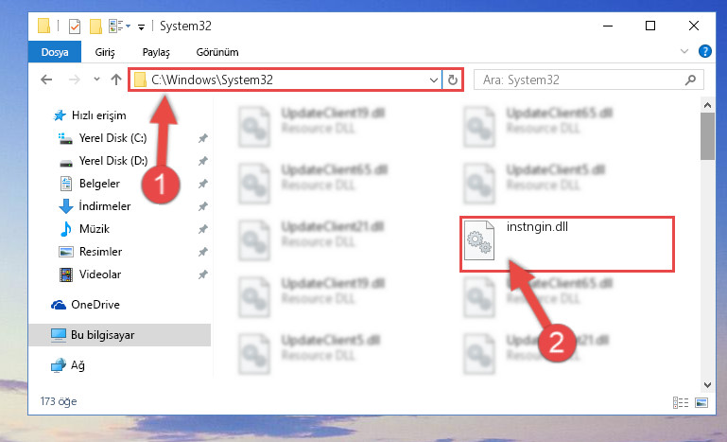Click the vertical scrollbar thumb
Screen dimensions: 727x442
[707, 136]
